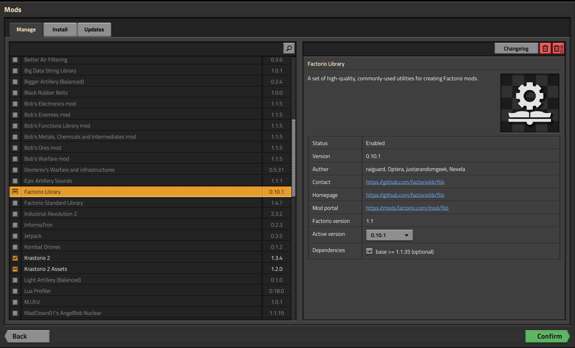The height and width of the screenshot is (348, 575).
Task: Toggle Epic Artillery Sounds checkbox
Action: point(15,181)
